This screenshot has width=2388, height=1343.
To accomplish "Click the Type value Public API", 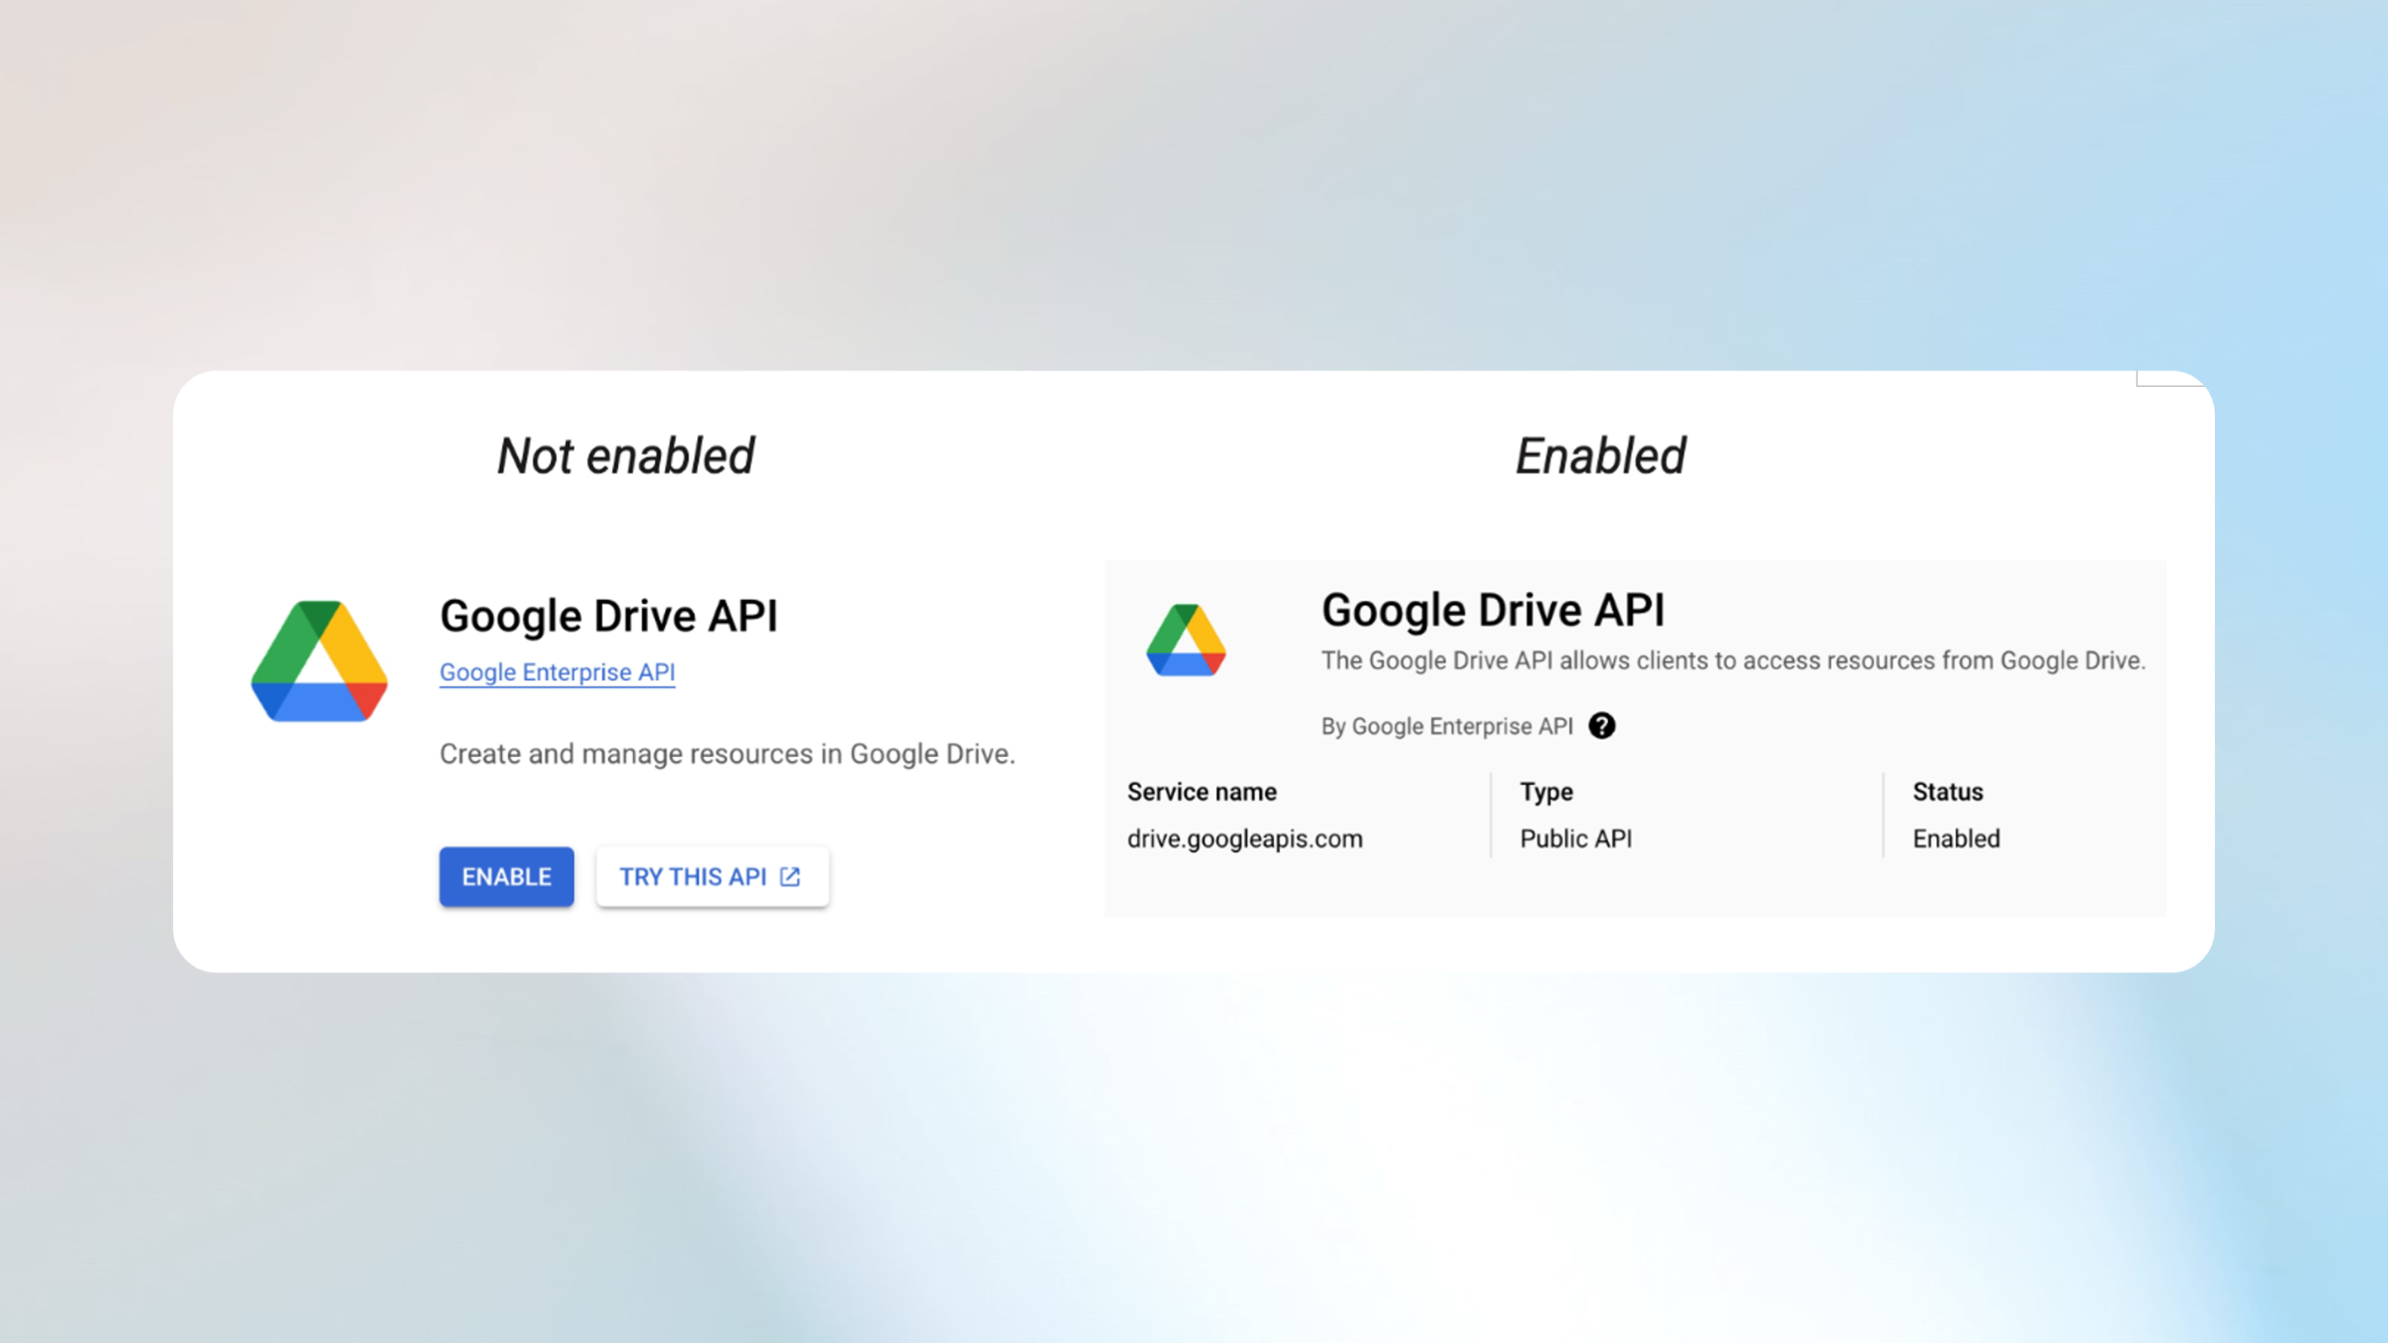I will [1576, 838].
